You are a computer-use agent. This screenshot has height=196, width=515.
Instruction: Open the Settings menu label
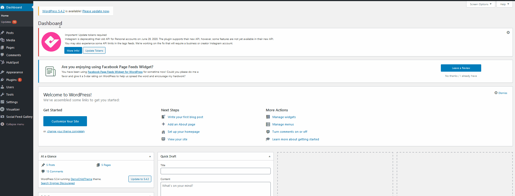(12, 102)
